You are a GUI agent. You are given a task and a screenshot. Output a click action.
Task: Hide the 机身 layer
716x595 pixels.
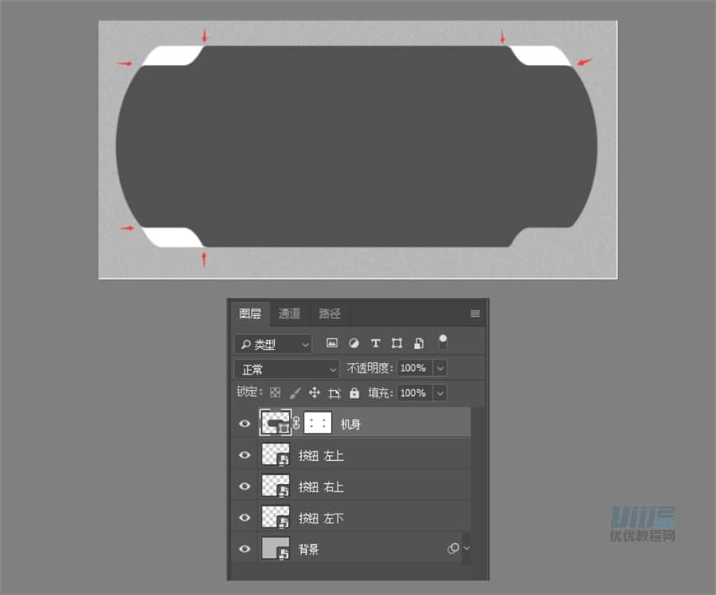[244, 424]
